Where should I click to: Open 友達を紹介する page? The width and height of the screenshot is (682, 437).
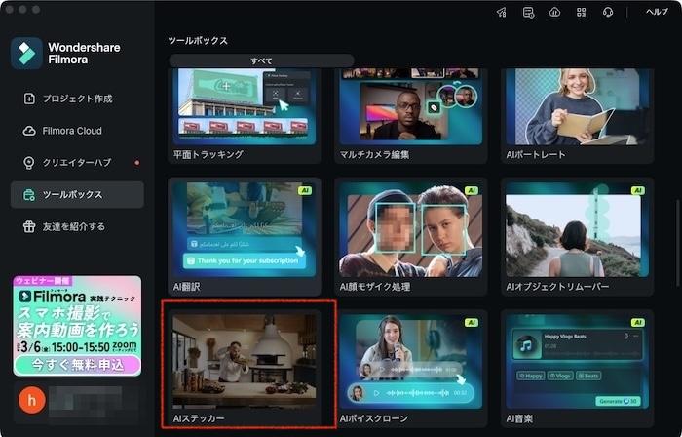tap(77, 226)
